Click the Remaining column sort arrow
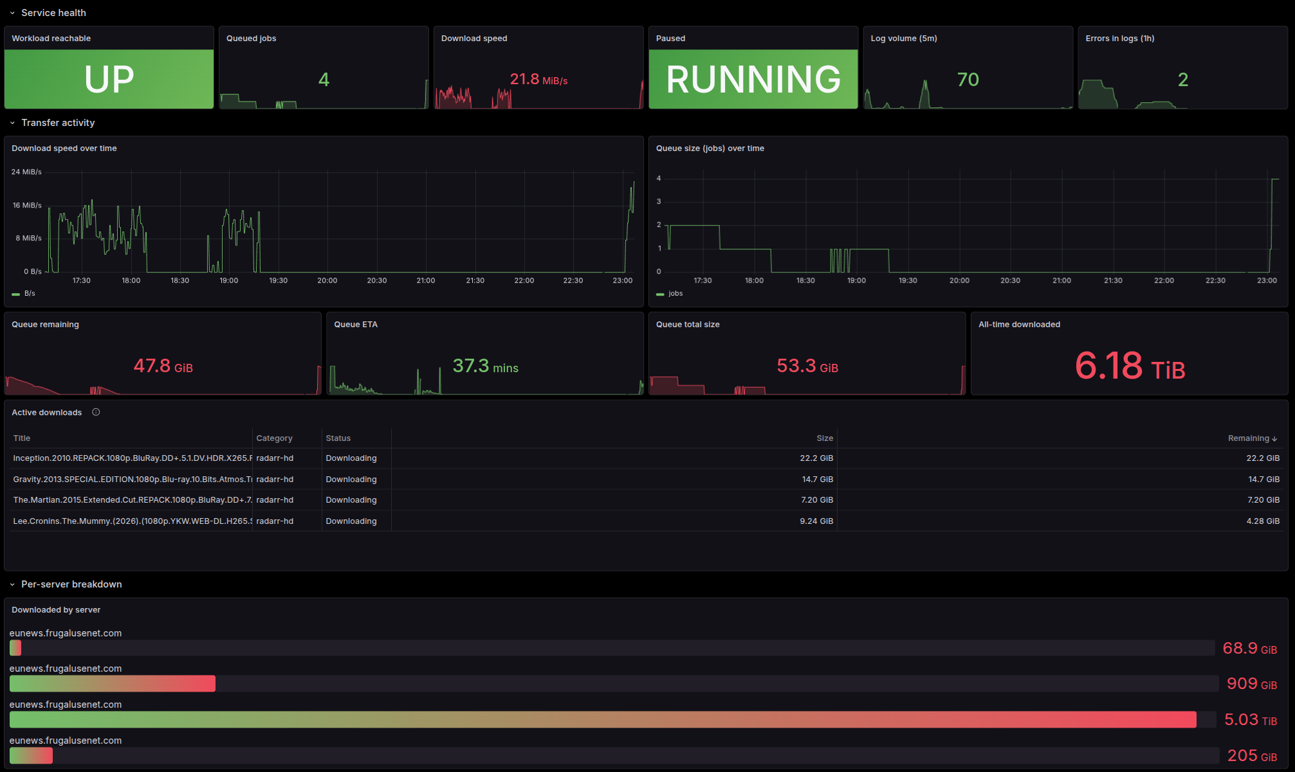Image resolution: width=1295 pixels, height=772 pixels. (1274, 438)
